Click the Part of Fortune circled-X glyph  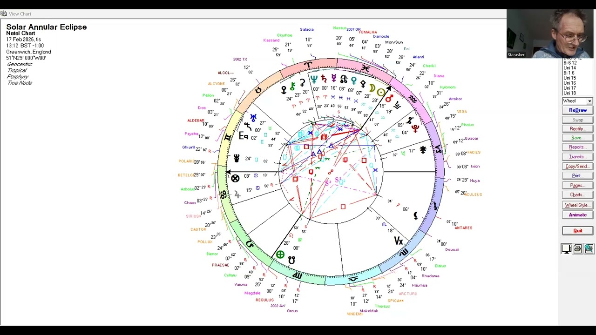(235, 178)
